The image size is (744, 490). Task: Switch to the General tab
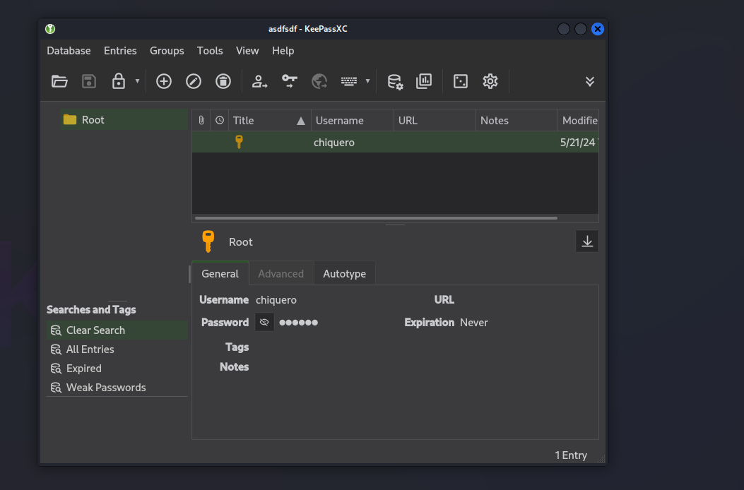[x=220, y=274]
